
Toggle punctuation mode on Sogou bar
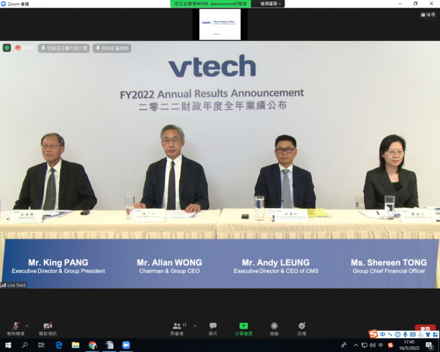pyautogui.click(x=390, y=334)
